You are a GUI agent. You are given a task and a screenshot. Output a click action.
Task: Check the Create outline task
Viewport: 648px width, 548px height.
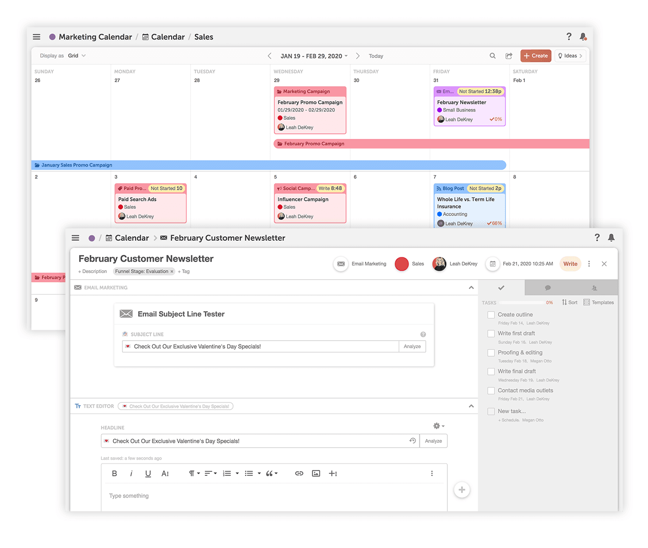click(x=491, y=315)
